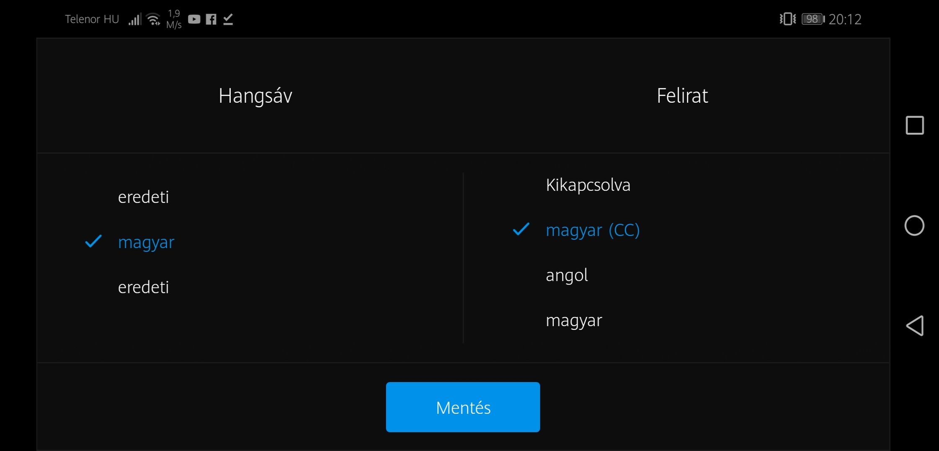Image resolution: width=939 pixels, height=451 pixels.
Task: Tap the YouTube notification icon
Action: coord(194,19)
